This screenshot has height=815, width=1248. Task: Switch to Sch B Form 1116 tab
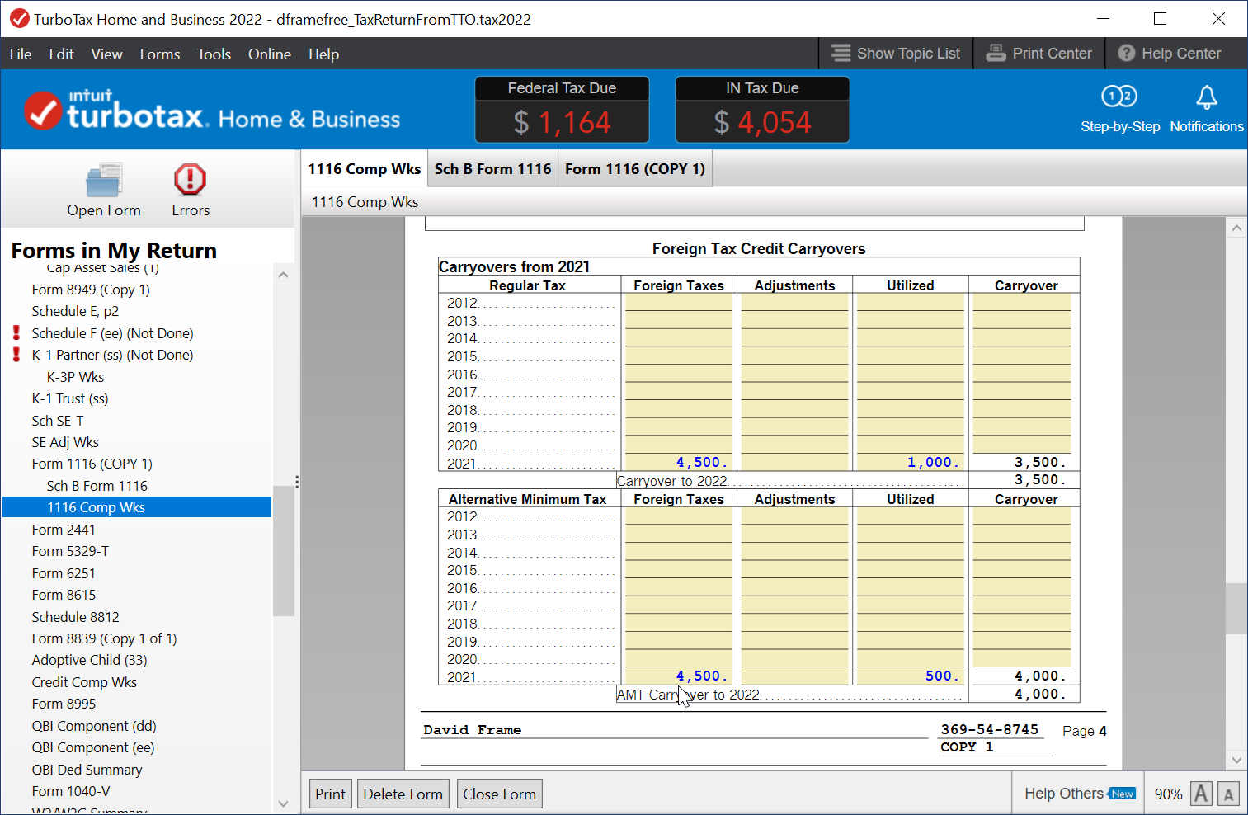(492, 168)
